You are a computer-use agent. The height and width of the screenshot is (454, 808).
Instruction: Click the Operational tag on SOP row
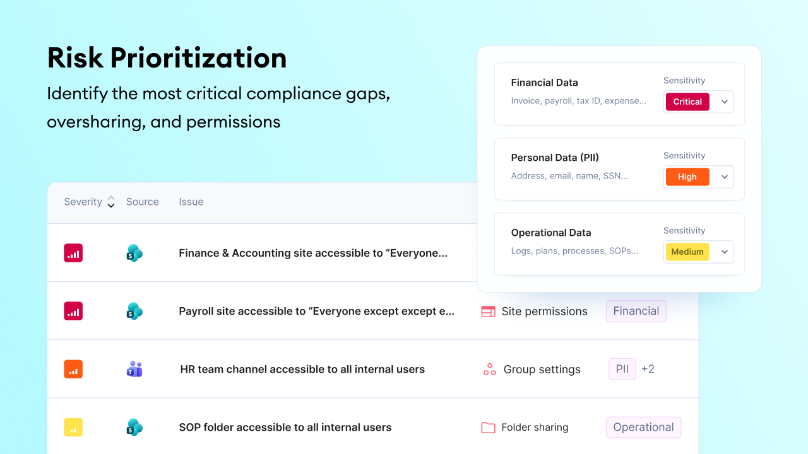644,427
